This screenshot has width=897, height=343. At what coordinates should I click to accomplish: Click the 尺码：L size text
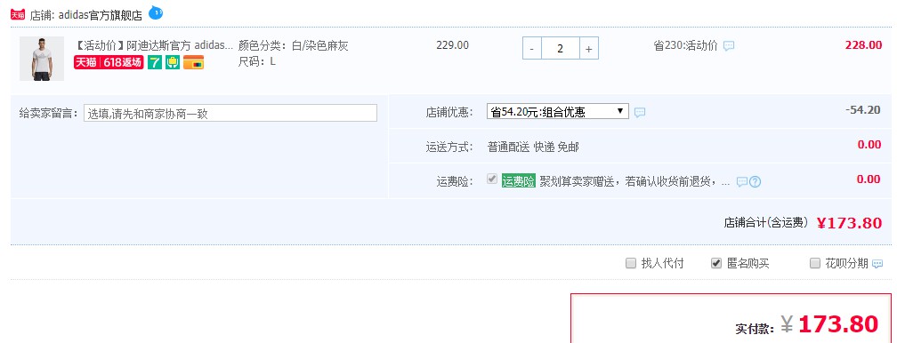coord(257,61)
